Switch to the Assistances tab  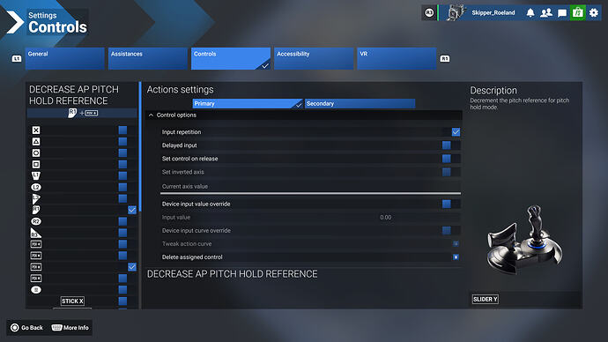tap(148, 58)
